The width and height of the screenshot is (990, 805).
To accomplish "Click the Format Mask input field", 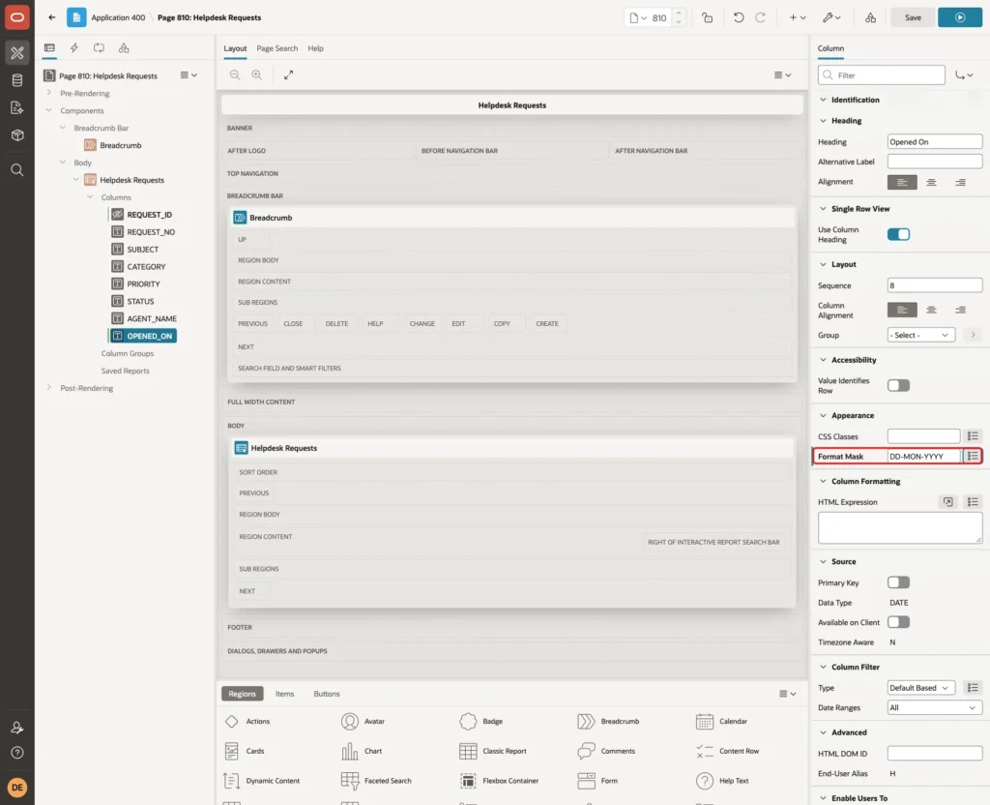I will [923, 457].
